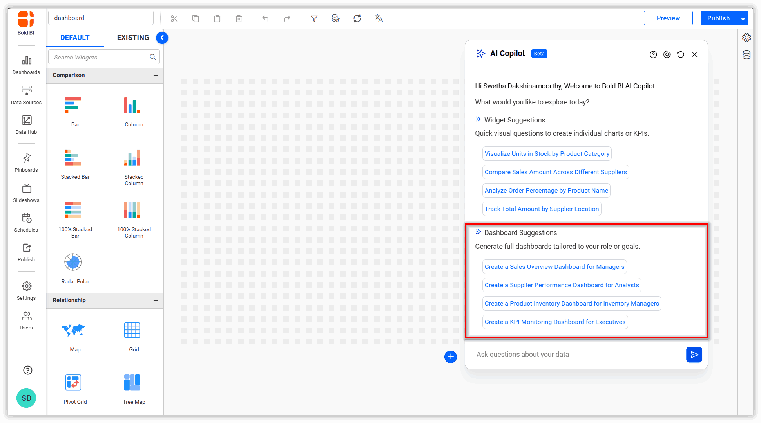Collapse the widget panel with blue chevron

(162, 38)
